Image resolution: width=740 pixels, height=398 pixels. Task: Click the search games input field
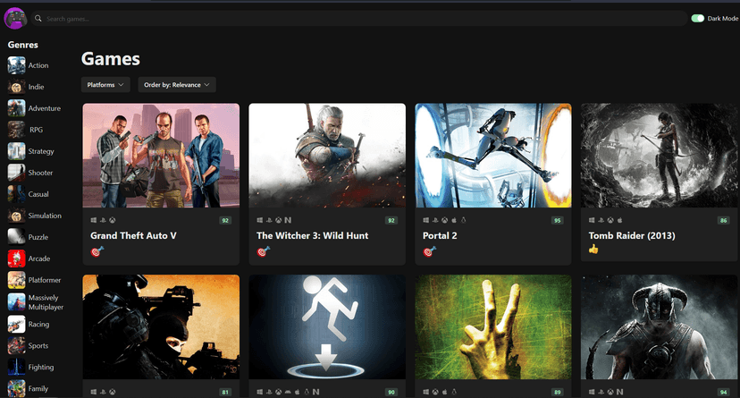click(x=358, y=19)
